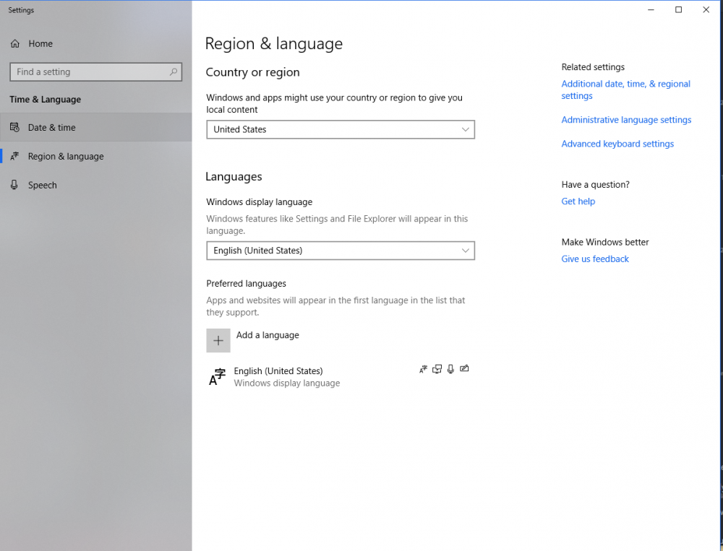Click the speech recognition microphone feature icon
The image size is (723, 551).
(x=450, y=369)
